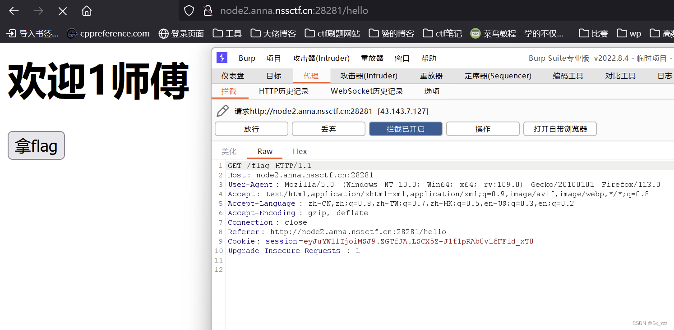
Task: Open the 操作 action menu
Action: pyautogui.click(x=483, y=128)
